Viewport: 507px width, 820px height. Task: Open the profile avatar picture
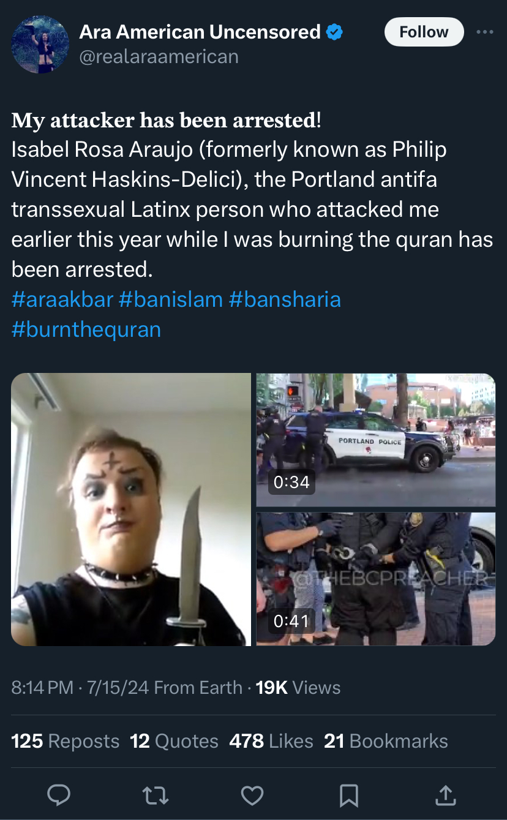[x=40, y=44]
